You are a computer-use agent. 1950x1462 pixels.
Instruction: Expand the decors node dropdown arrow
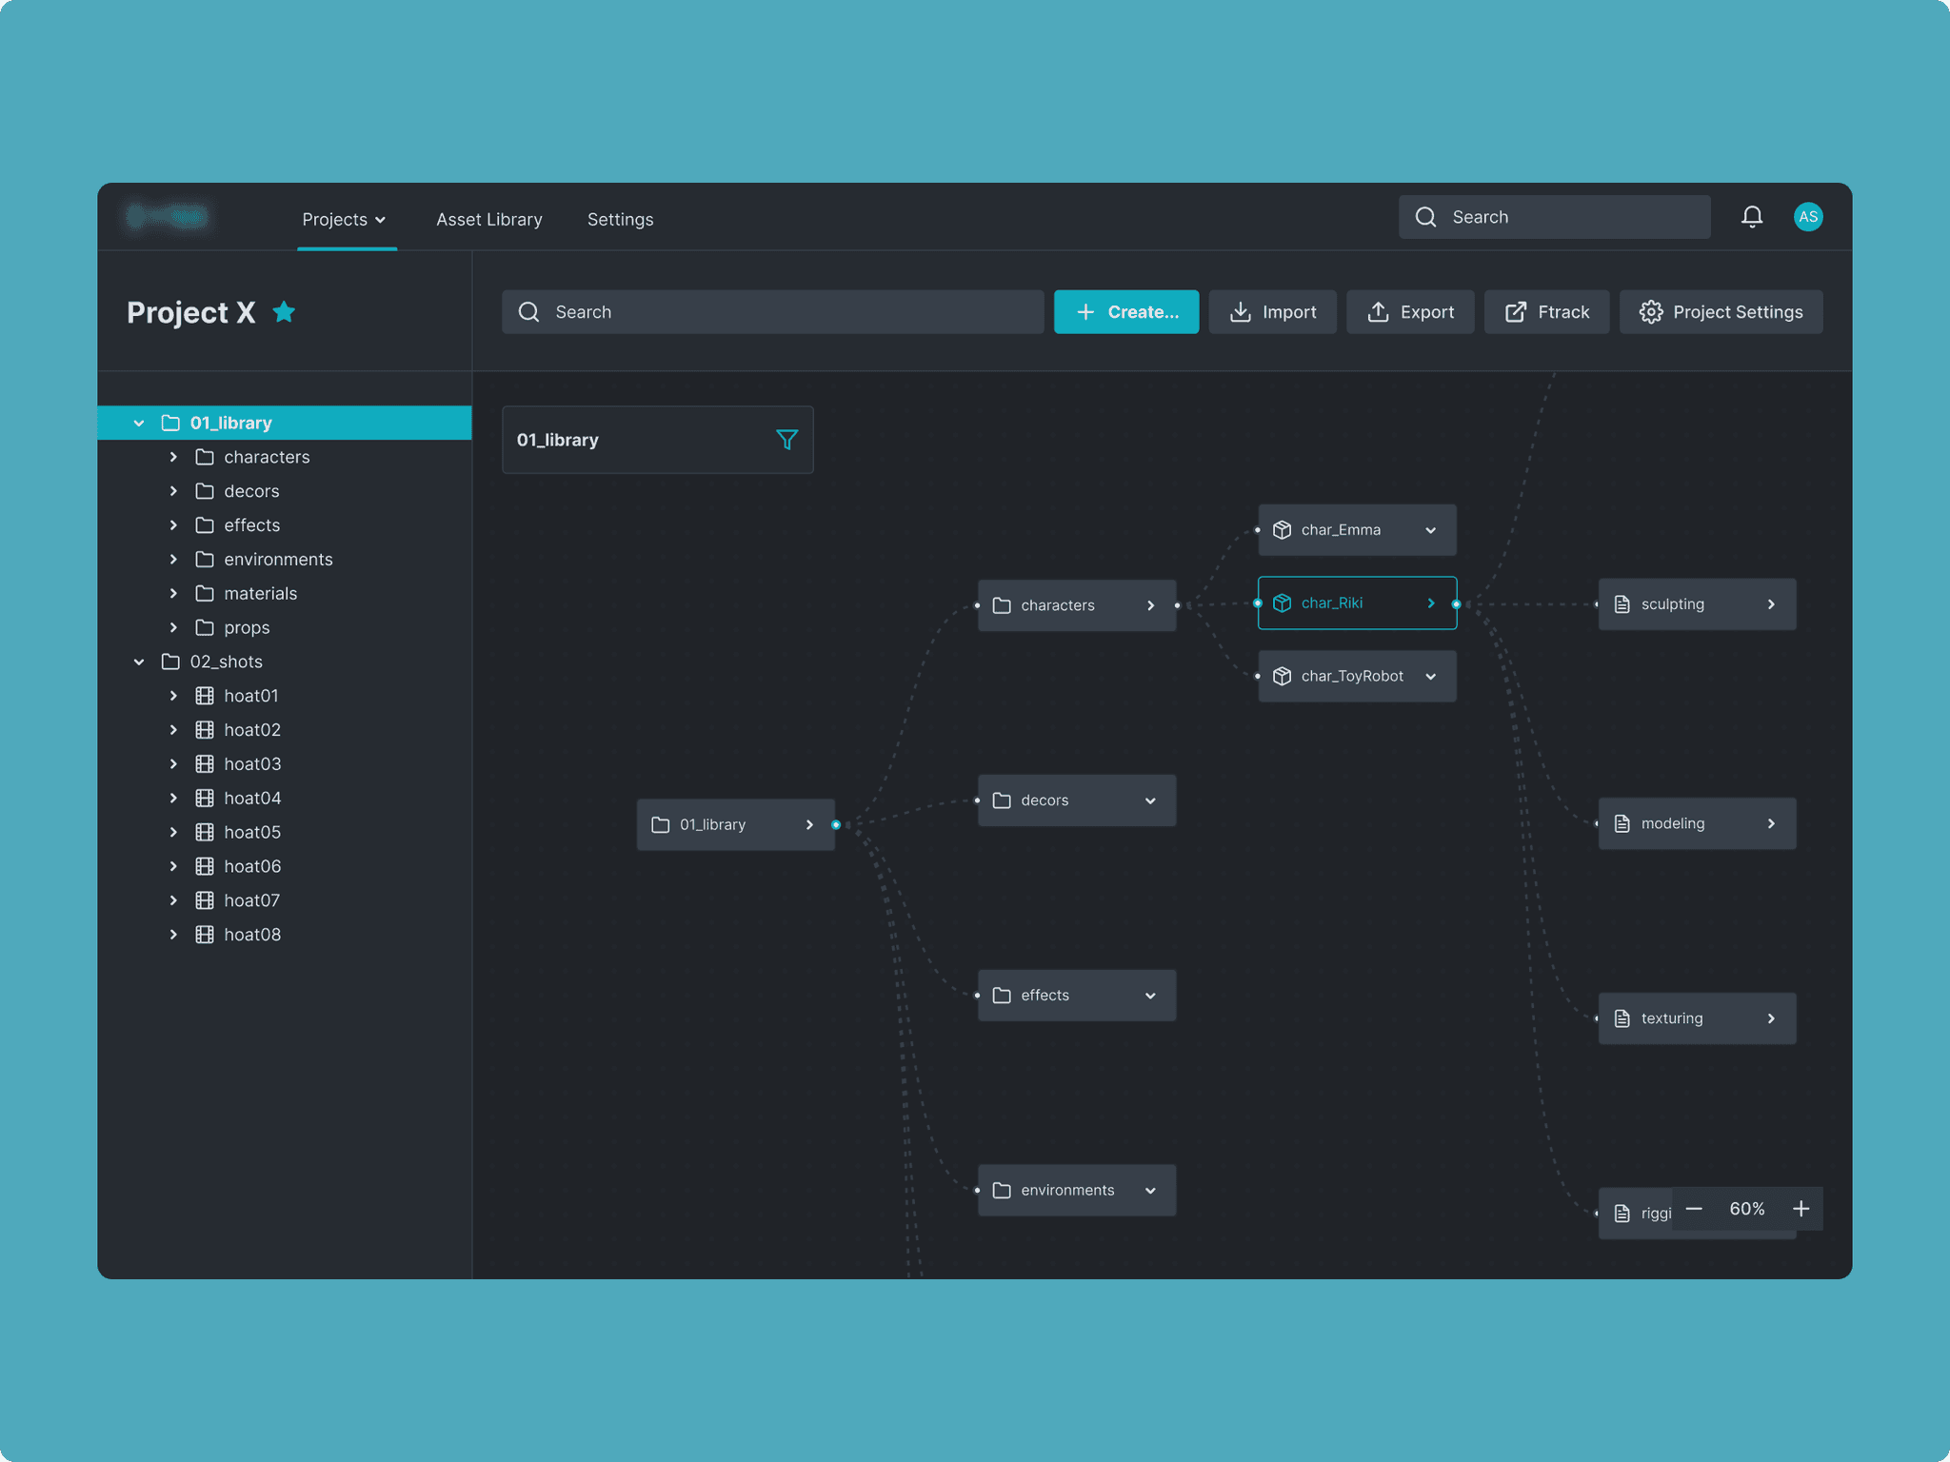[1150, 800]
